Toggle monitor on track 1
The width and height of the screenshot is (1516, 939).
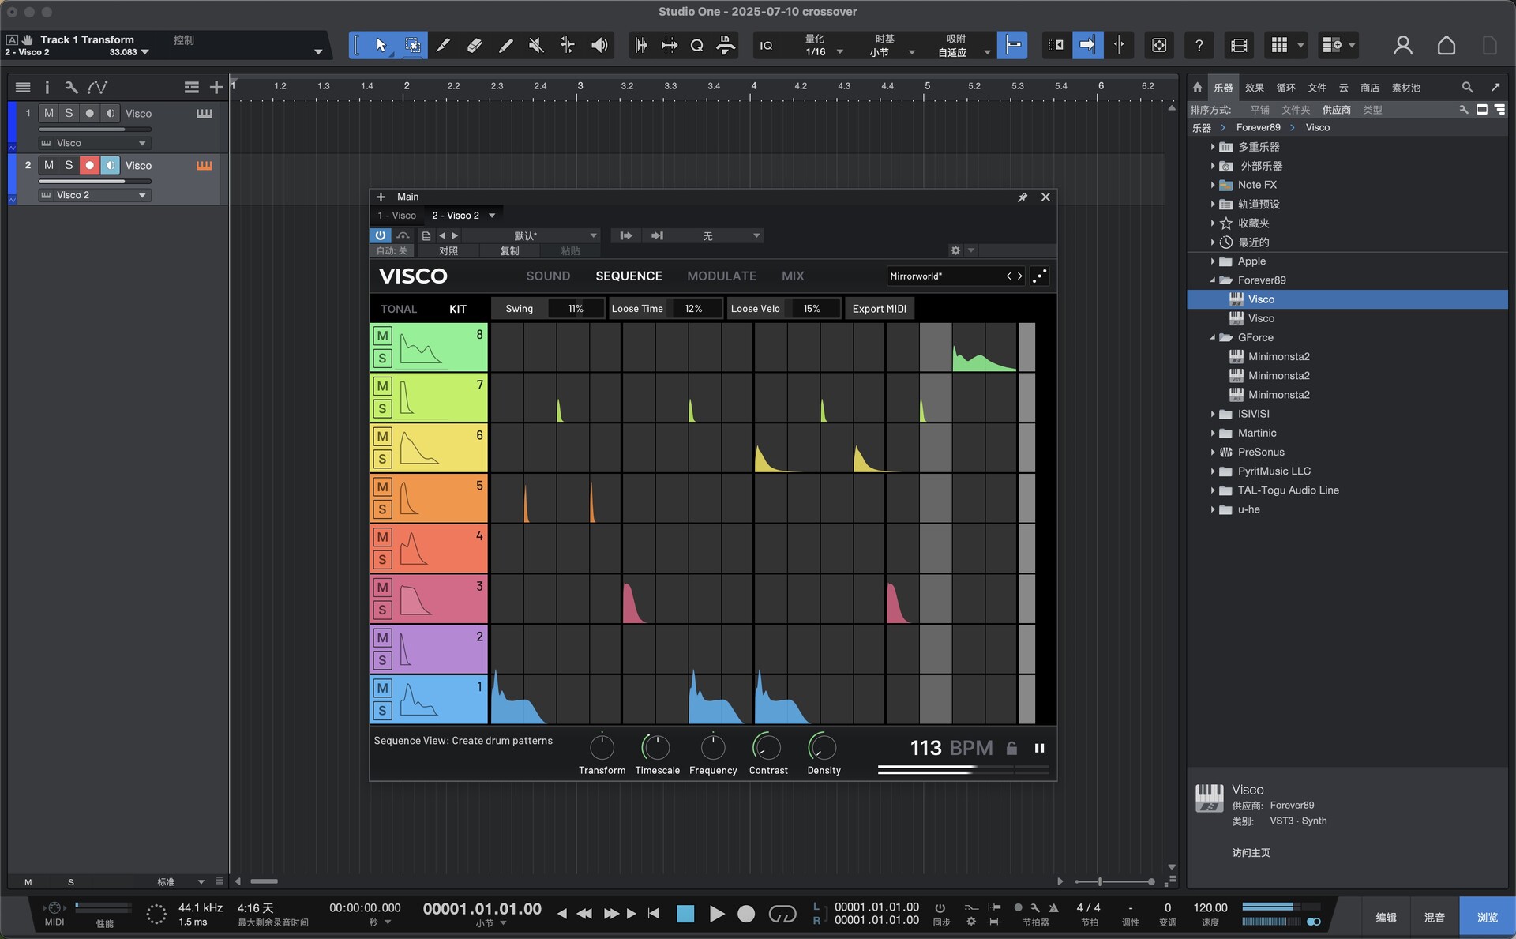111,113
